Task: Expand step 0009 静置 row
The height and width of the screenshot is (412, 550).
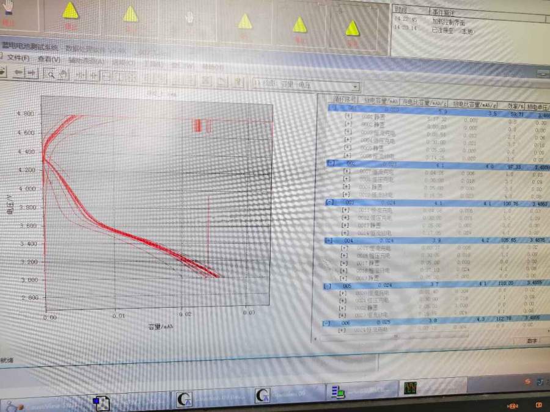Action: pyautogui.click(x=346, y=187)
